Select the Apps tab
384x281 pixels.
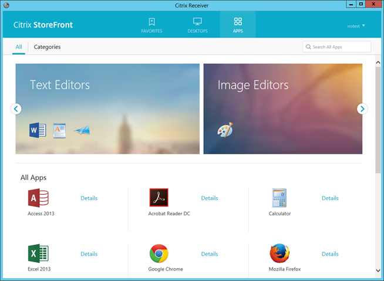point(238,25)
